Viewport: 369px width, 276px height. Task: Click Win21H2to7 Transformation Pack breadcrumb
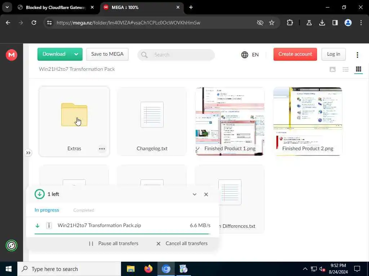[77, 69]
